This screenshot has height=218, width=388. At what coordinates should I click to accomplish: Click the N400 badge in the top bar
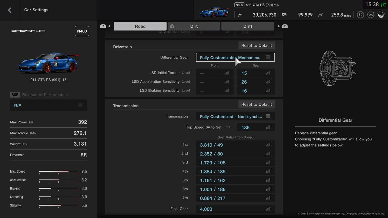[239, 5]
